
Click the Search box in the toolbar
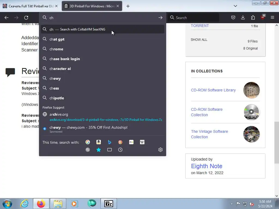[194, 18]
